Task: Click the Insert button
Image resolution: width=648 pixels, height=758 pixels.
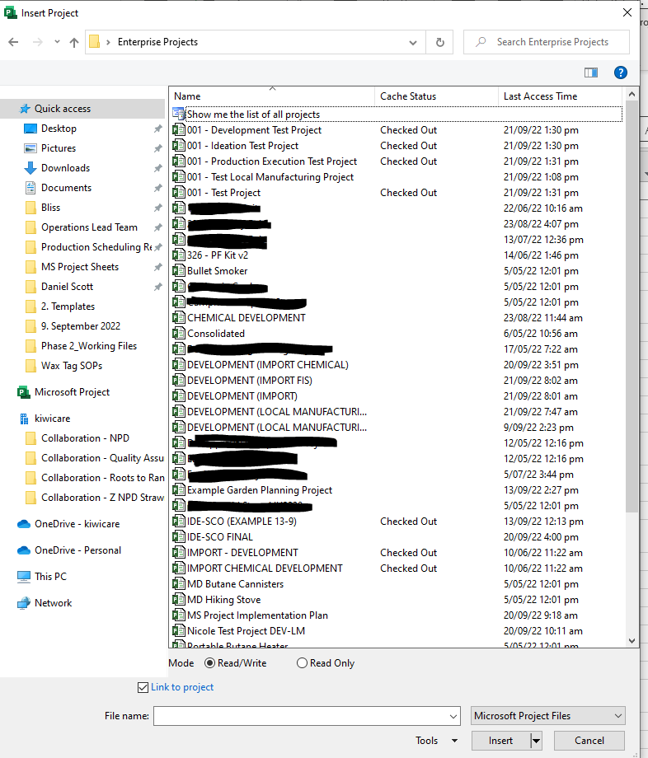Action: (x=501, y=741)
